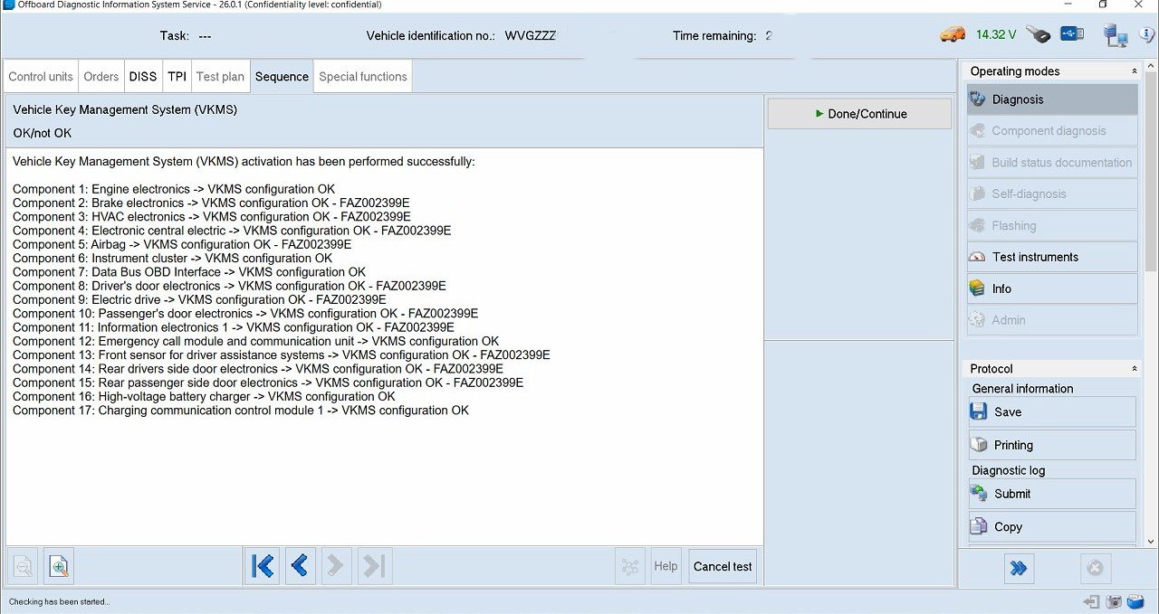Click the network computers icon
The image size is (1159, 614).
[x=1116, y=35]
